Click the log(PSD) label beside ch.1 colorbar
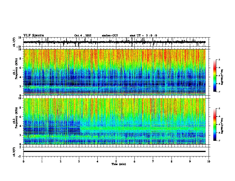The width and height of the screenshot is (235, 181). (222, 77)
